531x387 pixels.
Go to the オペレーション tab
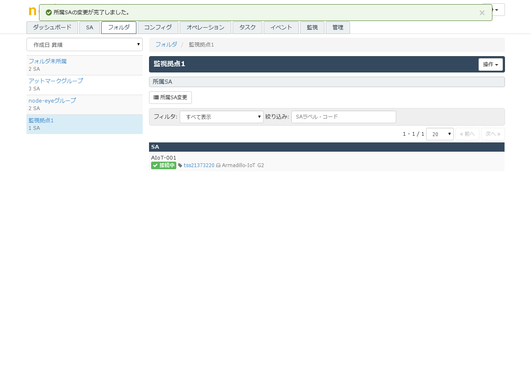pyautogui.click(x=205, y=27)
